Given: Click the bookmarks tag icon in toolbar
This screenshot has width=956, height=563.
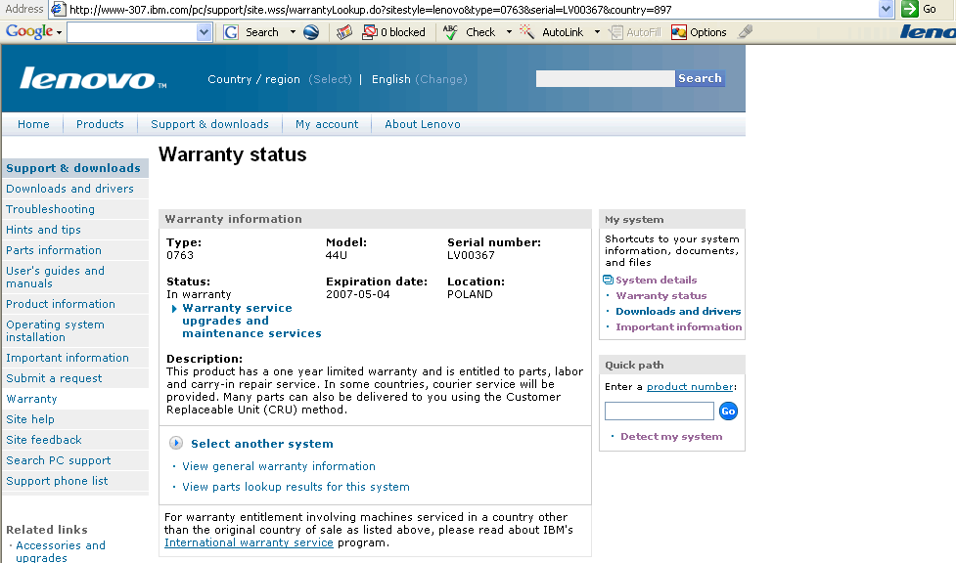Looking at the screenshot, I should pyautogui.click(x=344, y=32).
